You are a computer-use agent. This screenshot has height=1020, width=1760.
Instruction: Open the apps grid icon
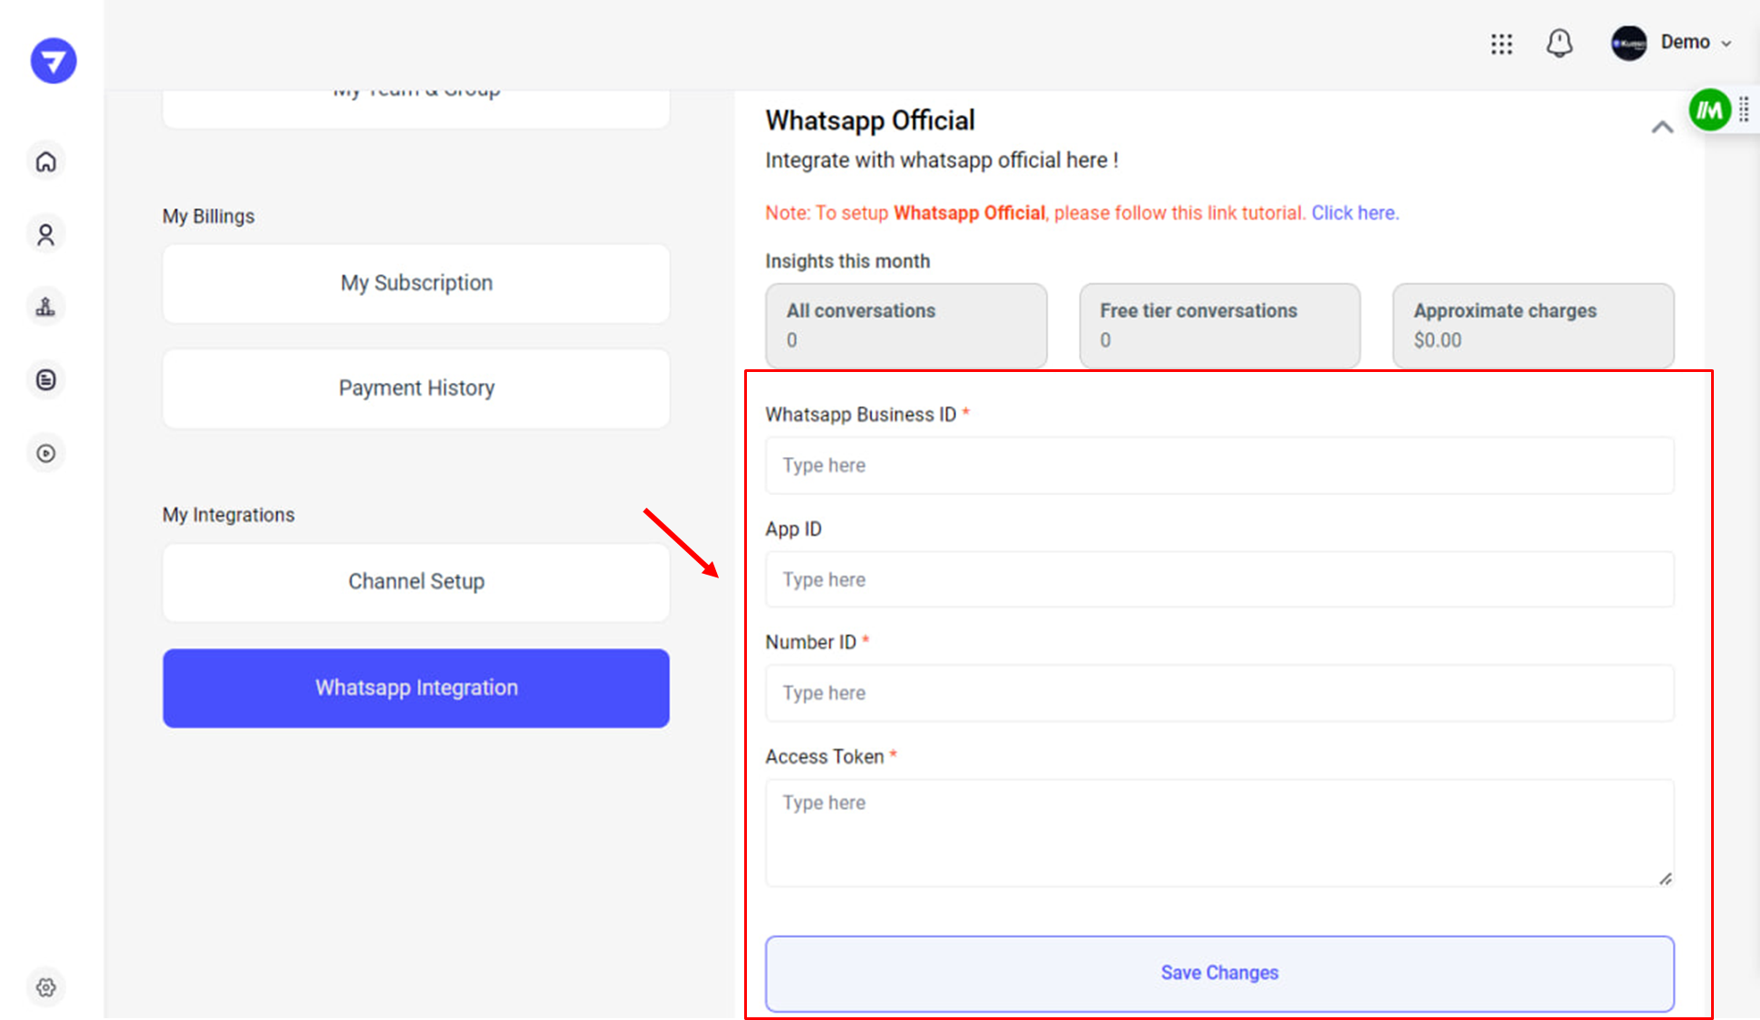tap(1501, 43)
